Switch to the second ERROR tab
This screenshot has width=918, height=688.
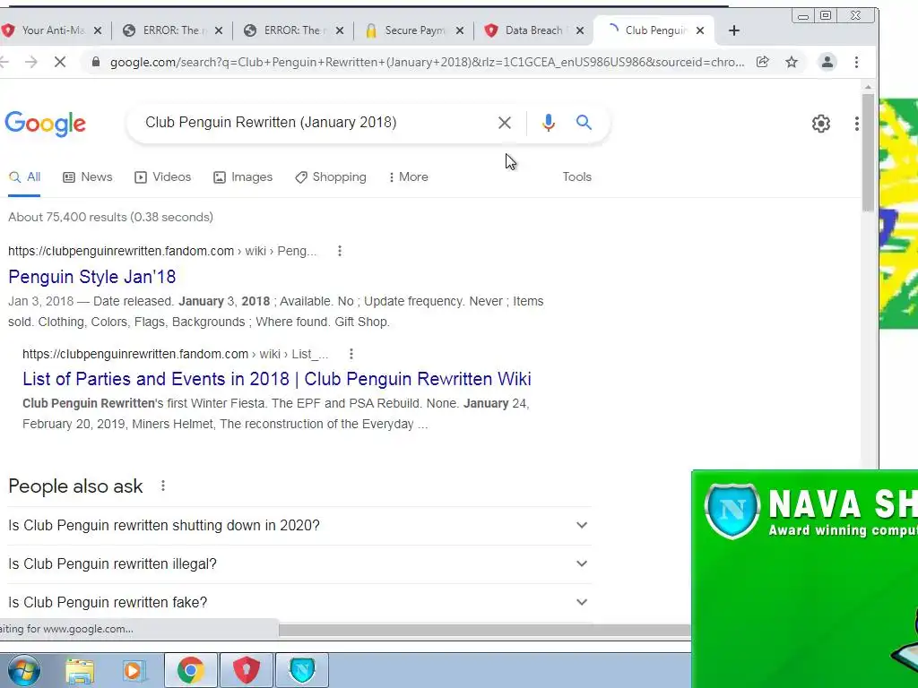291,30
